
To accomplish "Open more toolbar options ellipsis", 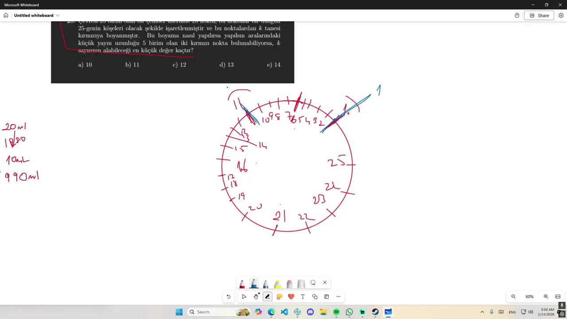I will tap(338, 297).
